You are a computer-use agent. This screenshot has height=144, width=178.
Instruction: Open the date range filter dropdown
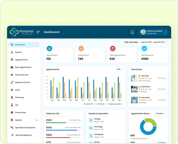pos(153,42)
